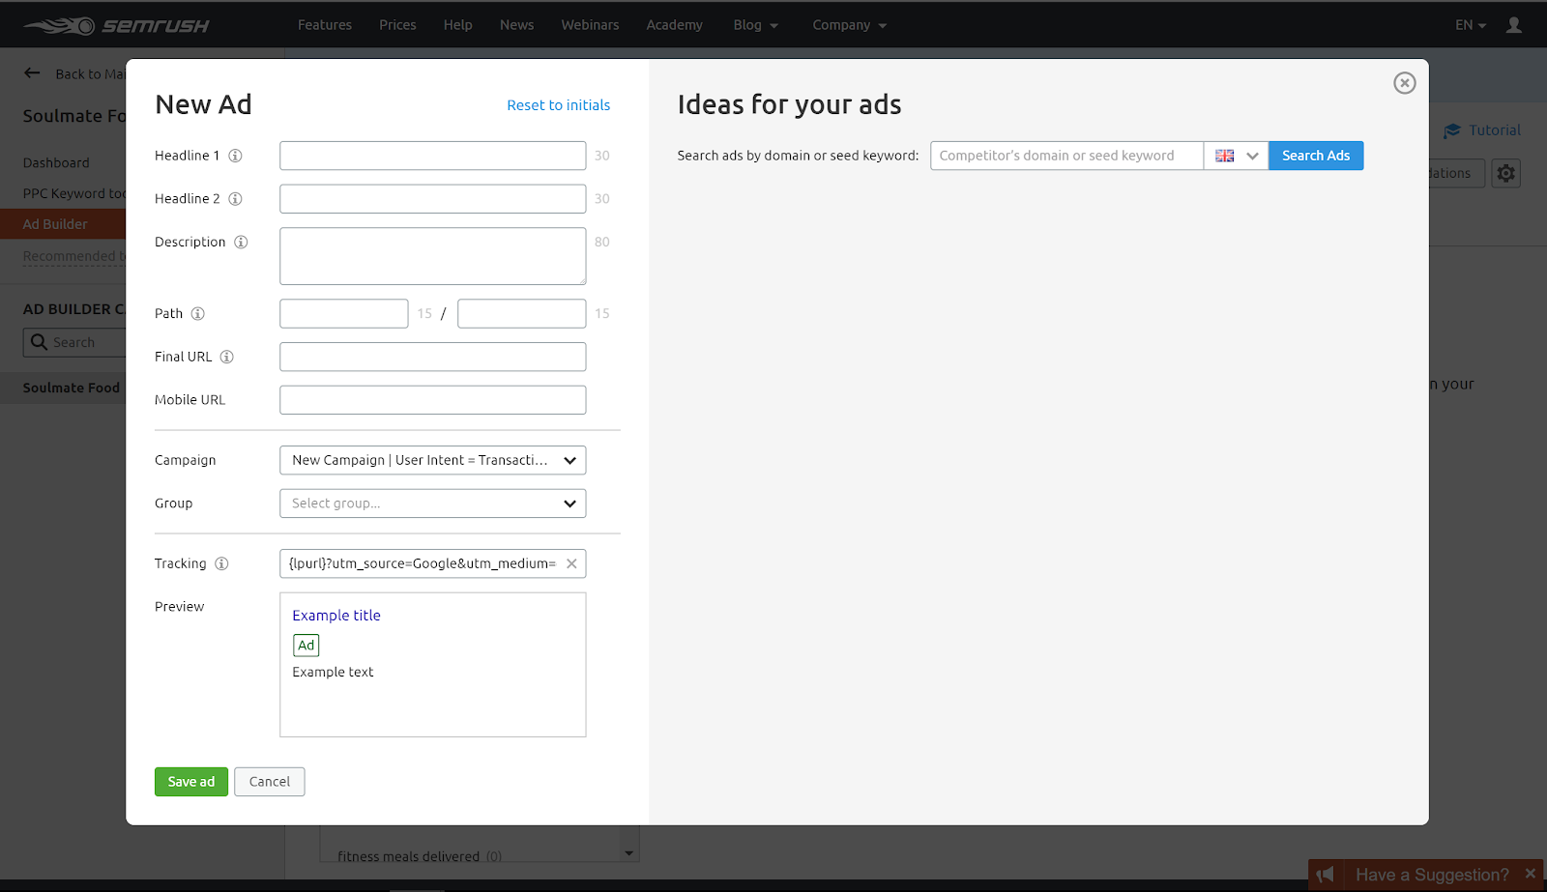The image size is (1547, 892).
Task: Open the Blog dropdown menu
Action: click(x=755, y=25)
